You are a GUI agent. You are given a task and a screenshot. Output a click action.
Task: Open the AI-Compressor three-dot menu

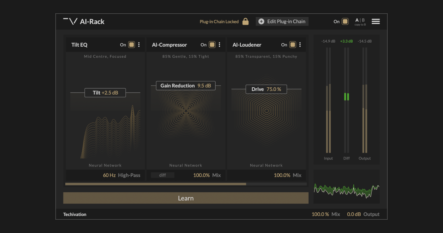220,44
